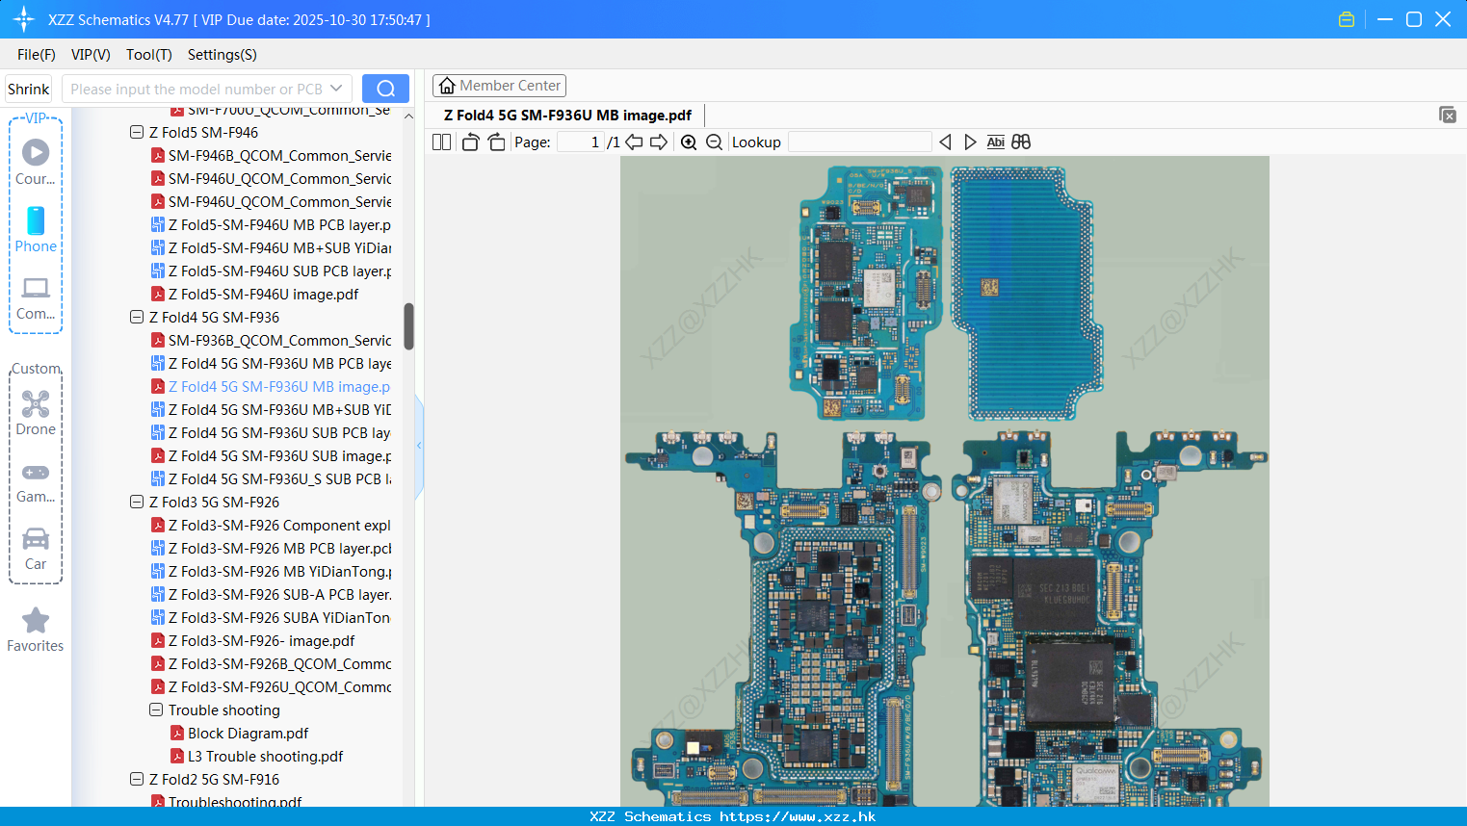
Task: Open the Favorites star
Action: (36, 630)
